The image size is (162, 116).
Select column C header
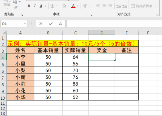tap(75, 33)
